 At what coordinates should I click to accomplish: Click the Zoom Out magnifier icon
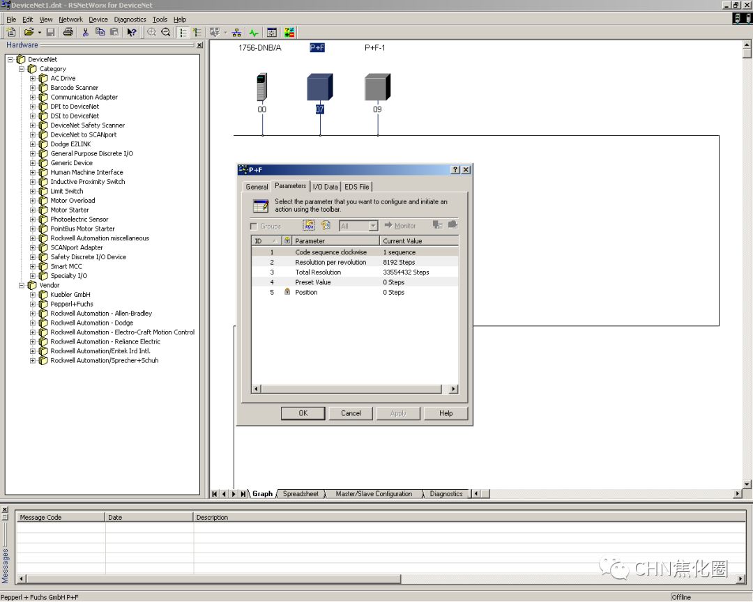pos(166,32)
